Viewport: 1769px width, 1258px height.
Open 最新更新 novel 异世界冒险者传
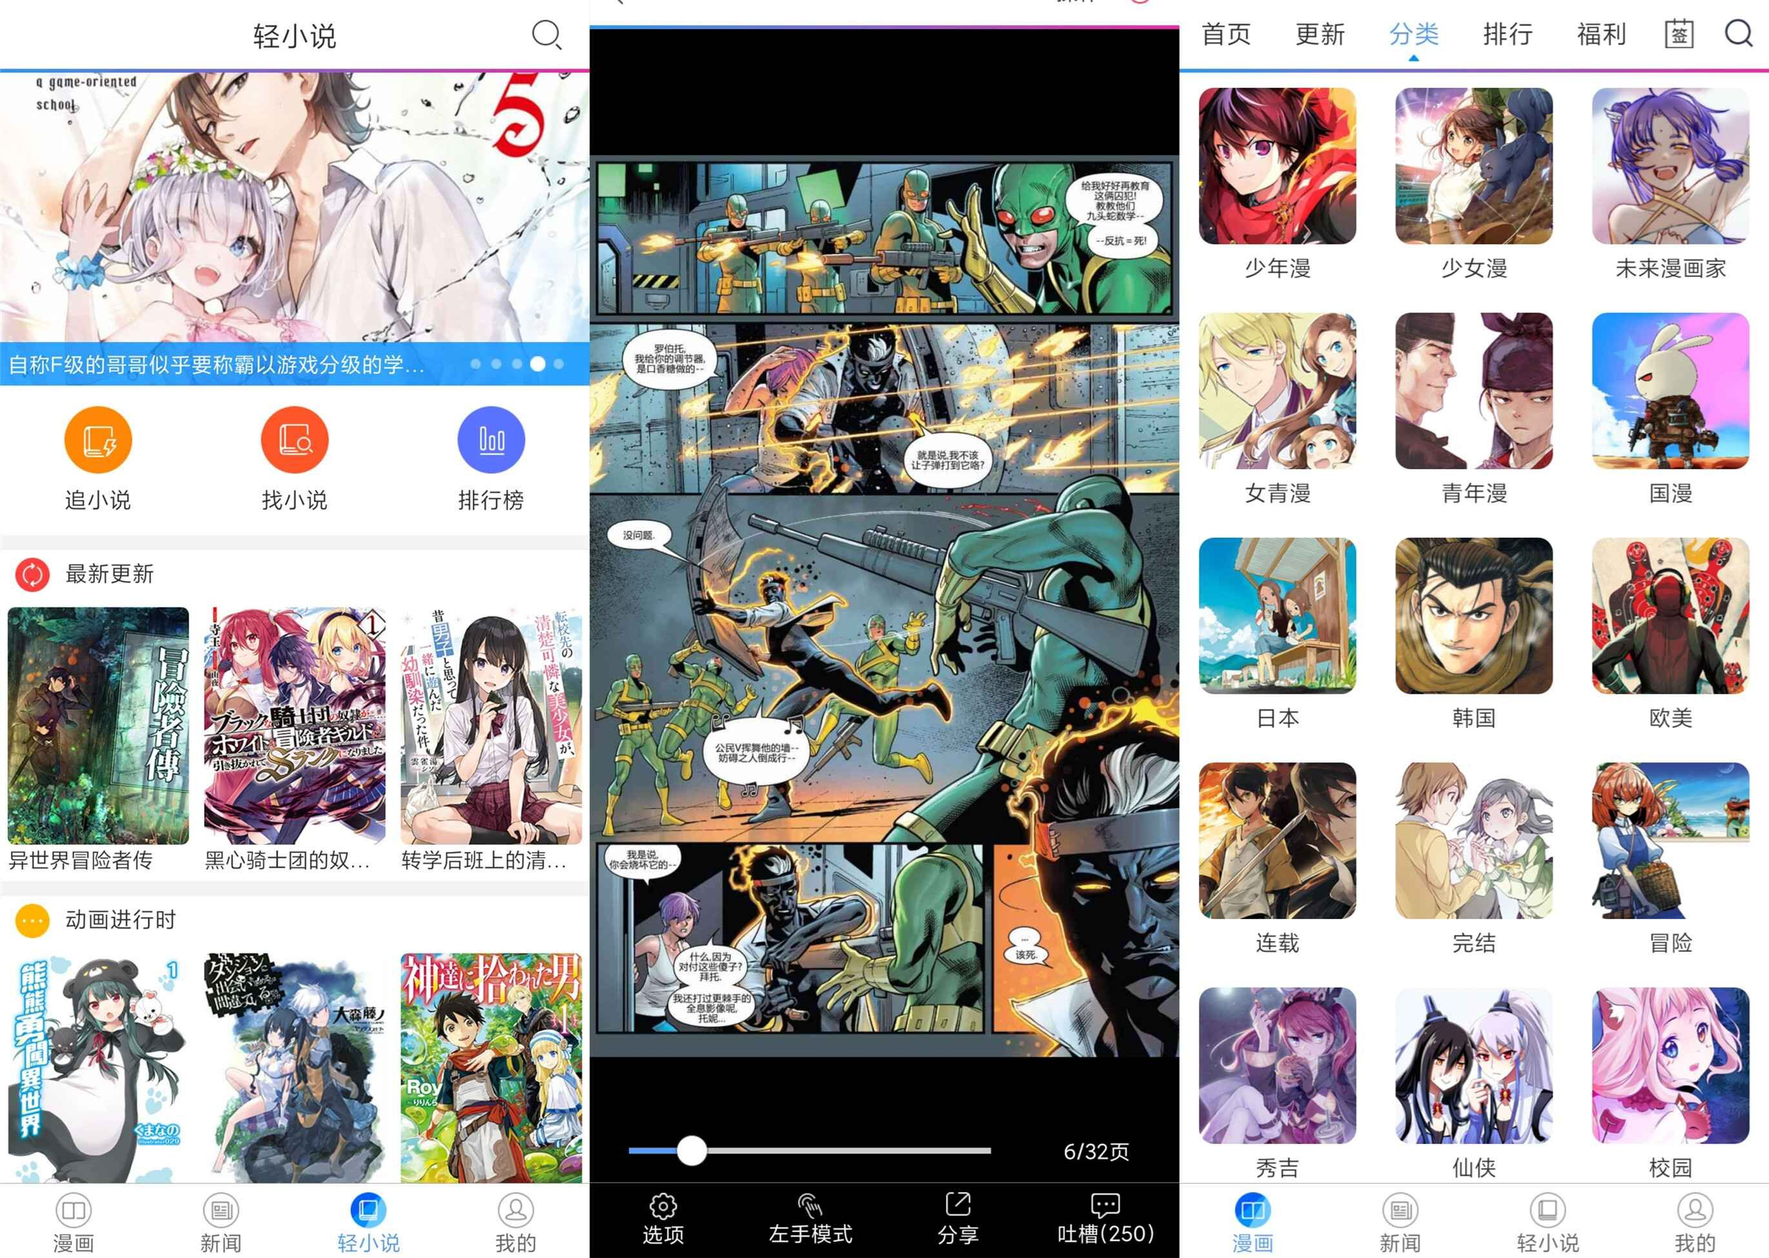click(x=97, y=736)
